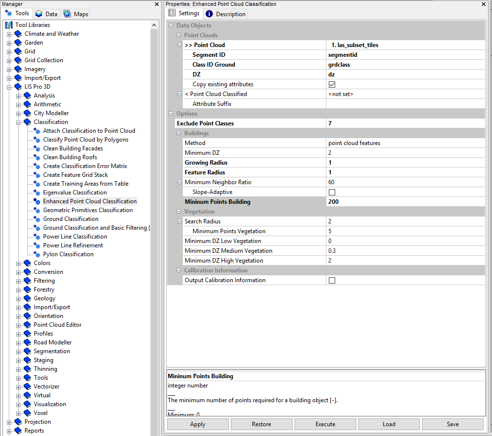Click the Power Line Refinement icon
Image resolution: width=492 pixels, height=436 pixels.
click(x=37, y=245)
